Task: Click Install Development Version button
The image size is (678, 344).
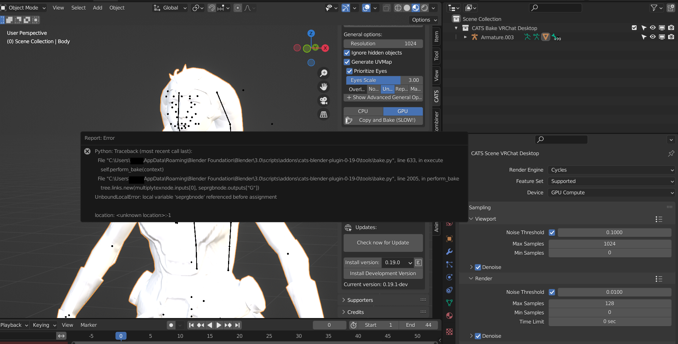Action: click(x=383, y=273)
